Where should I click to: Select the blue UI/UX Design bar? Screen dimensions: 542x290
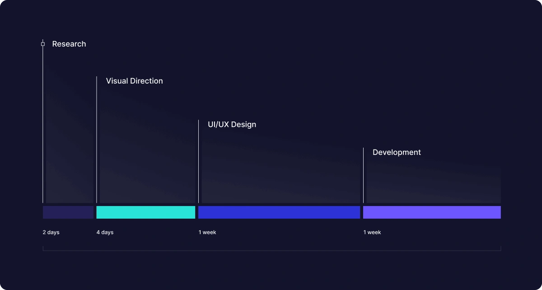tap(279, 212)
